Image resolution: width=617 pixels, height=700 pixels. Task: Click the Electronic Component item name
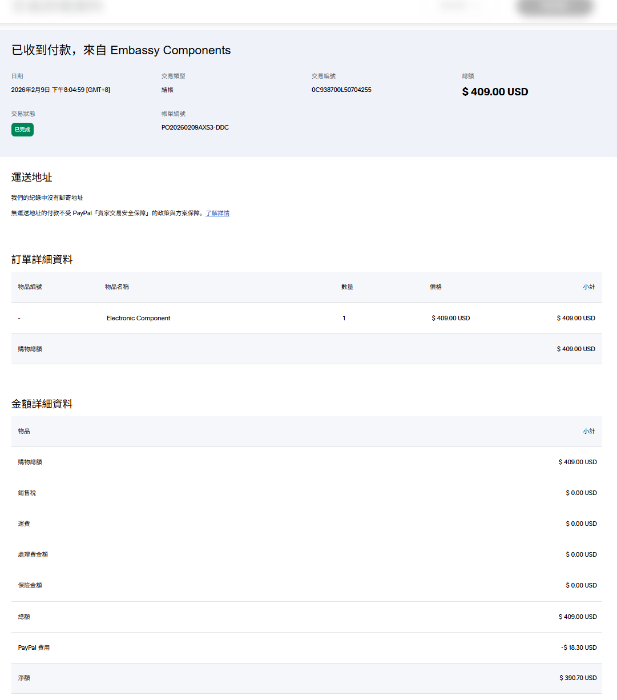pyautogui.click(x=138, y=318)
